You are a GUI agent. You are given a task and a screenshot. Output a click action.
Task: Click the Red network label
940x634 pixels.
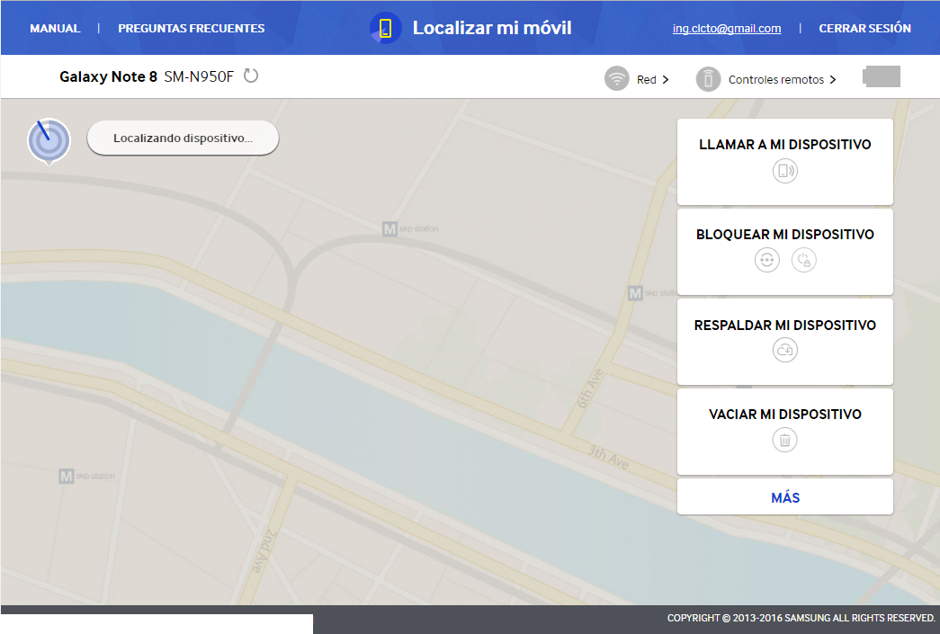tap(646, 80)
